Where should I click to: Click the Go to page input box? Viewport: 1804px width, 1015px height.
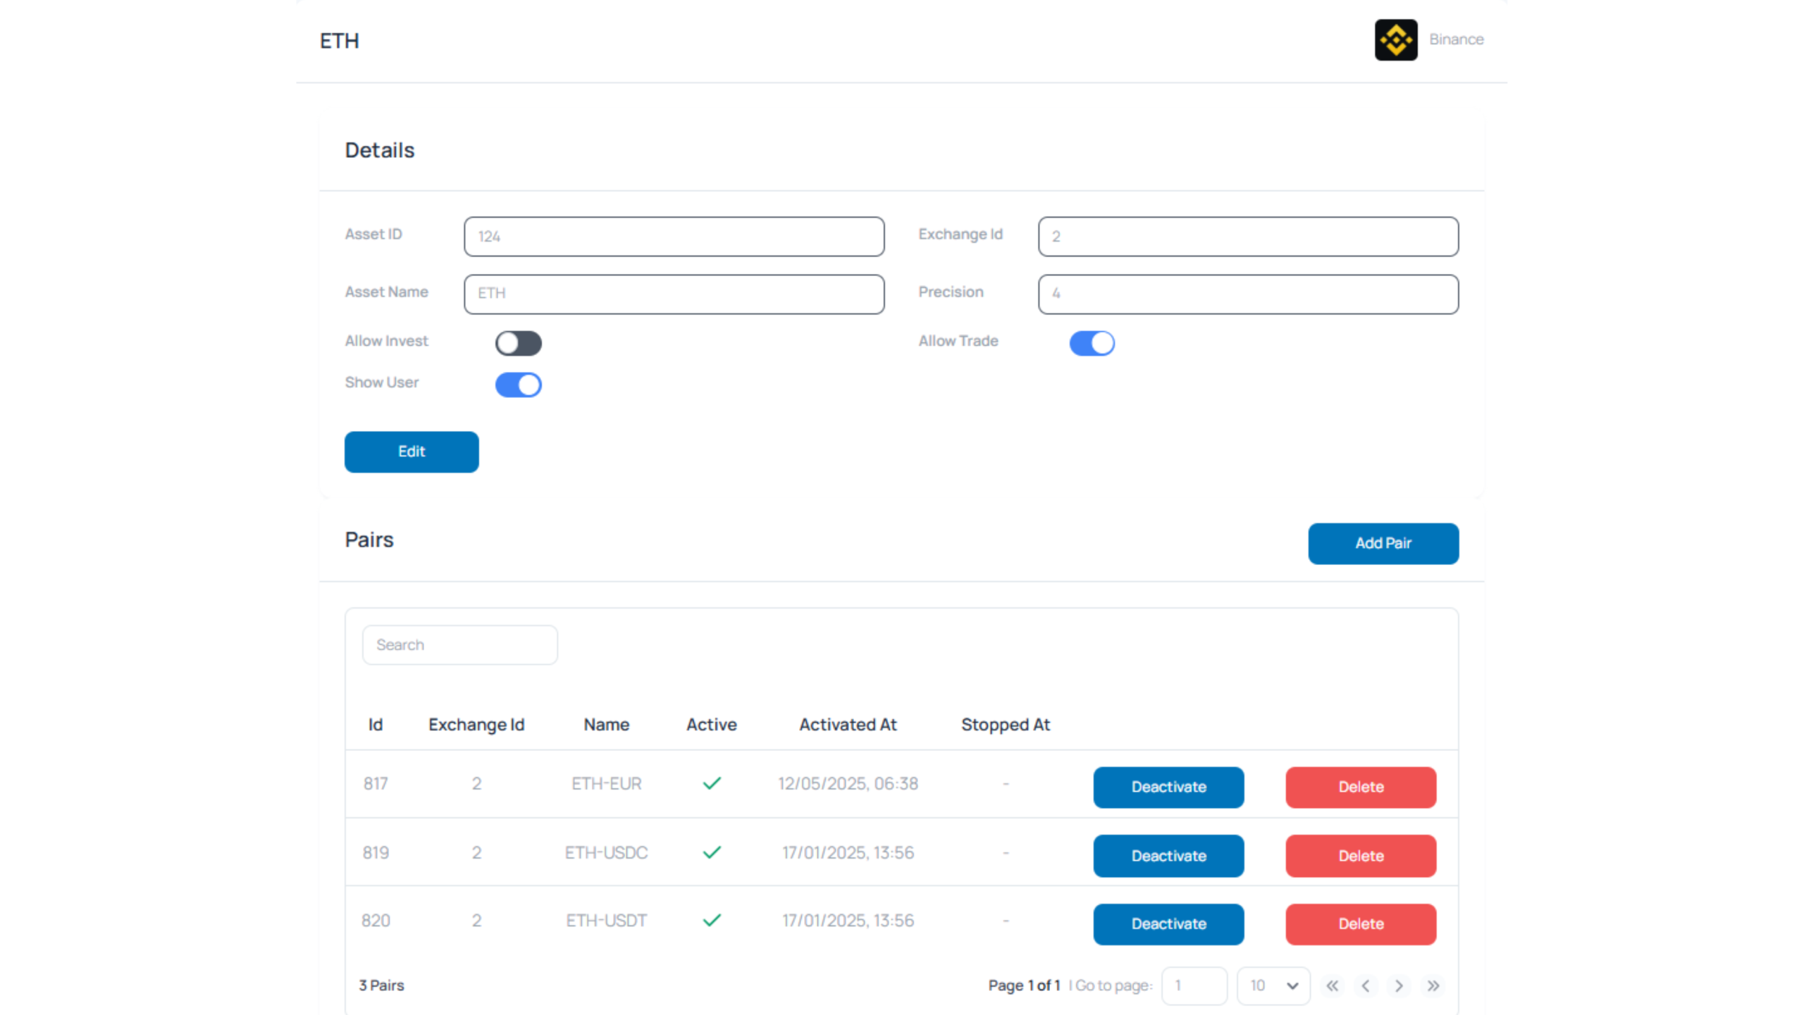[x=1194, y=985]
